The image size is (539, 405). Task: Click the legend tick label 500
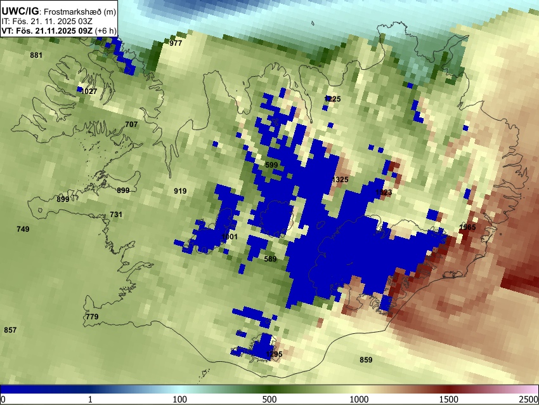269,399
